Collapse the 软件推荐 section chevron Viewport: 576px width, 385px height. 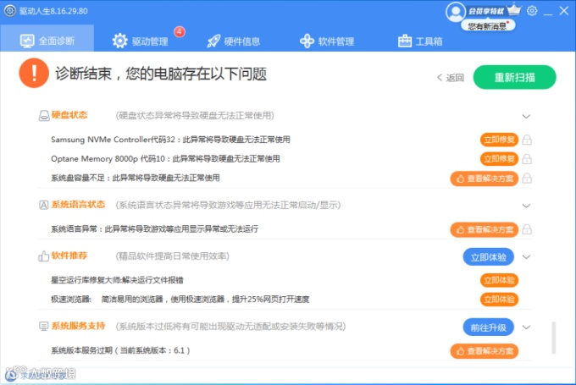click(526, 257)
